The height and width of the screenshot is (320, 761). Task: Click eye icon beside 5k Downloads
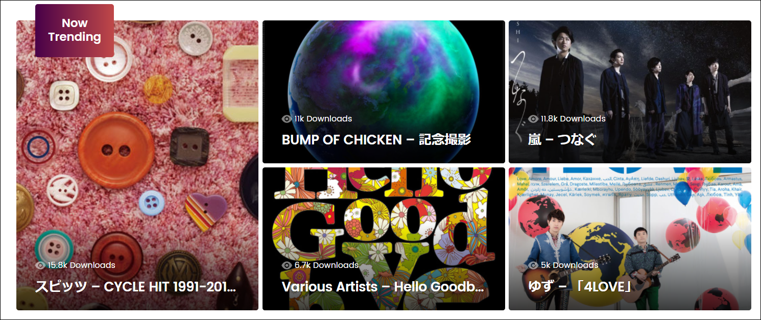coord(533,265)
